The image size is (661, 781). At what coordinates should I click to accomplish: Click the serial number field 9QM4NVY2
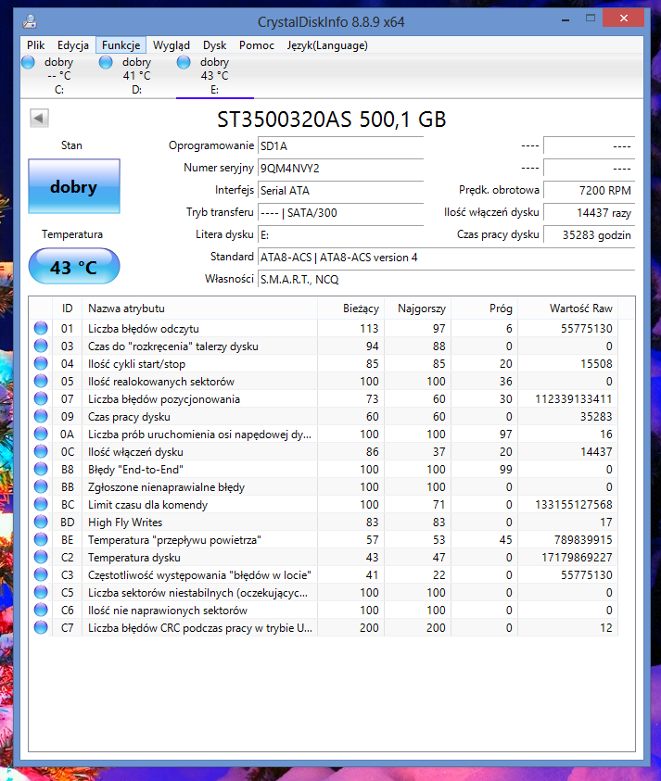pos(340,169)
